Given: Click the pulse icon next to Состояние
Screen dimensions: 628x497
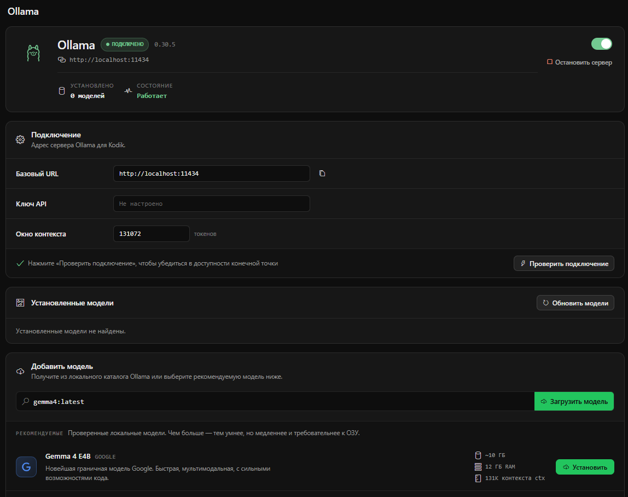Looking at the screenshot, I should click(x=128, y=91).
